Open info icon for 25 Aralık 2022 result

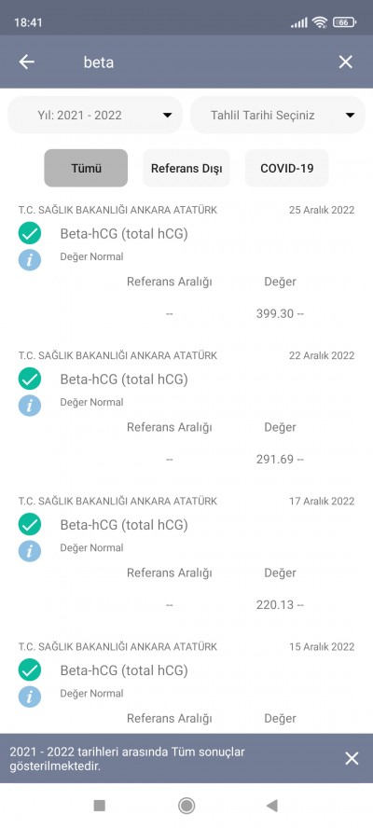(30, 260)
